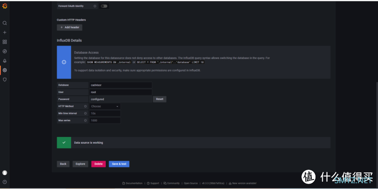This screenshot has width=378, height=189.
Task: Click the Back button
Action: (x=63, y=164)
